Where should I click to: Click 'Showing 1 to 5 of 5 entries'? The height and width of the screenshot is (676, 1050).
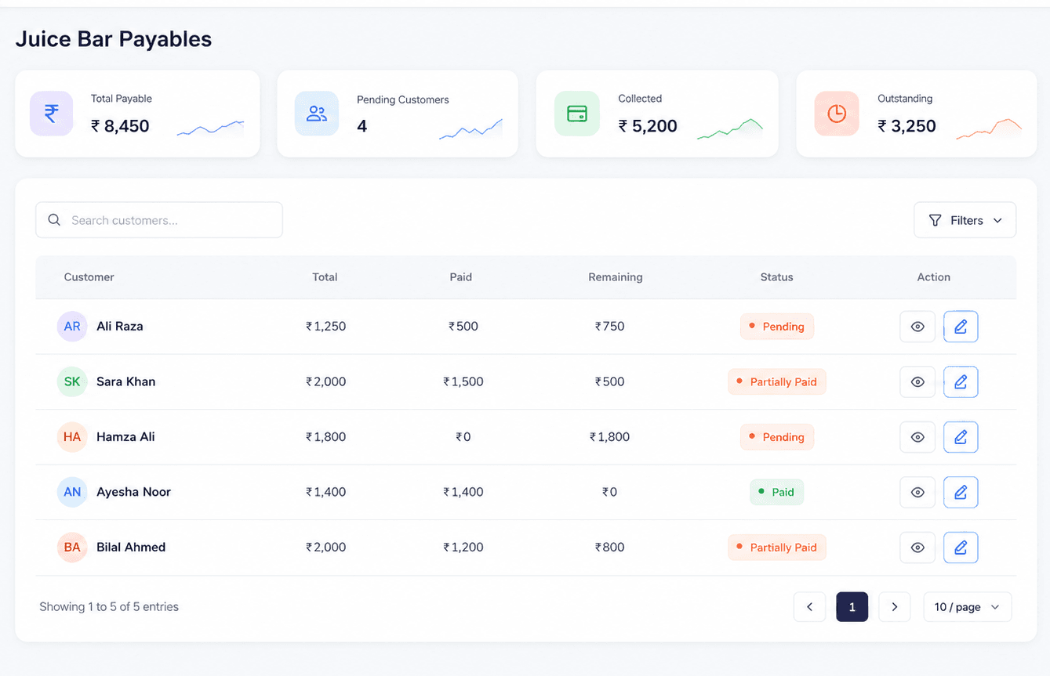109,607
